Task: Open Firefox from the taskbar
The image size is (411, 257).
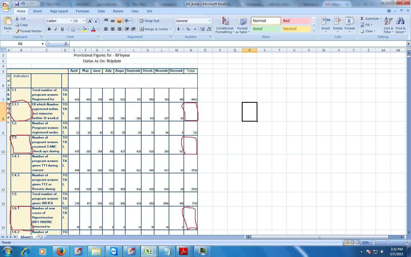Action: tap(61, 251)
